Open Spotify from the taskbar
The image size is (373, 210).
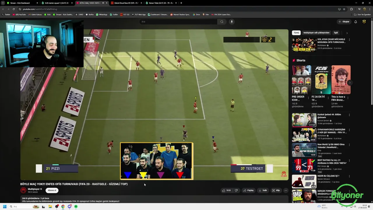click(76, 206)
